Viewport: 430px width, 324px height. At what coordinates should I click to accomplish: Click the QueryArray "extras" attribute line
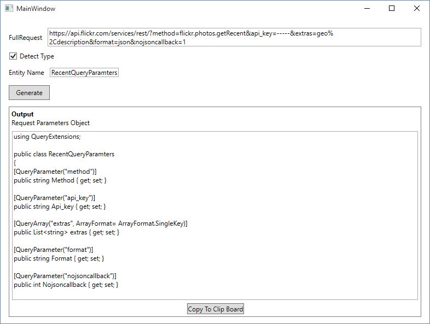101,223
